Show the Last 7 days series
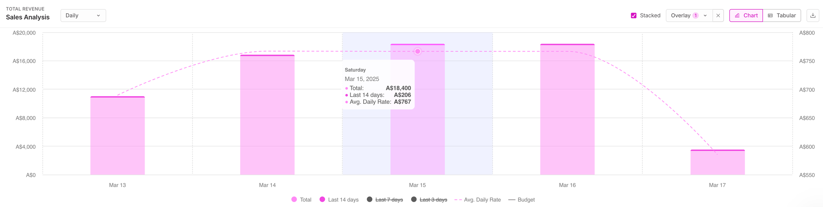This screenshot has width=823, height=207. click(x=369, y=200)
